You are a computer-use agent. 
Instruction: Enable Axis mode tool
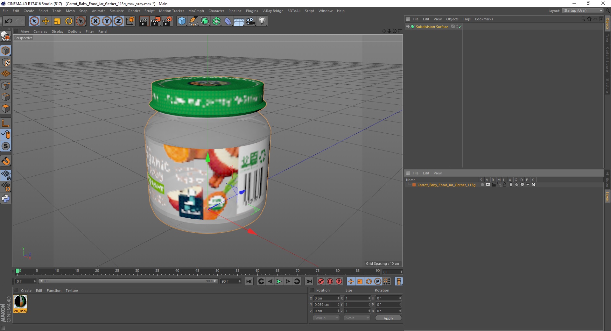pyautogui.click(x=6, y=123)
